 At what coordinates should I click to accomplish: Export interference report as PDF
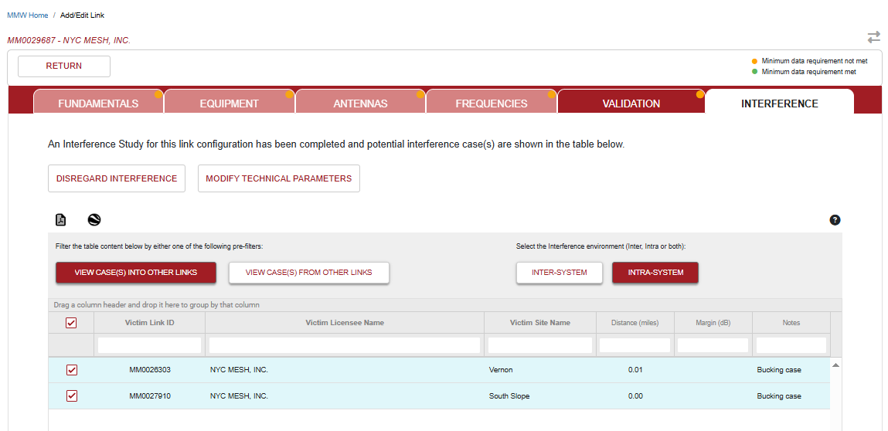point(61,220)
